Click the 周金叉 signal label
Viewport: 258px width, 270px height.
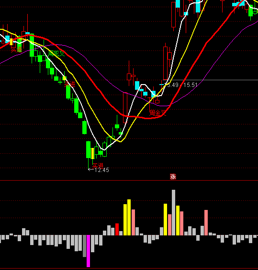coord(158,113)
